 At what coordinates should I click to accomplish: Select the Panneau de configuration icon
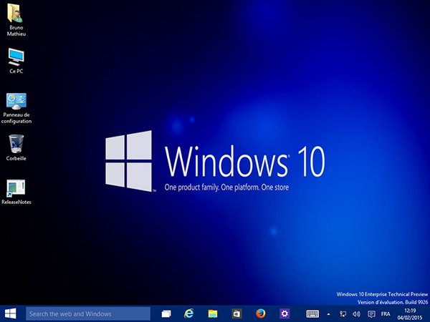pyautogui.click(x=16, y=100)
